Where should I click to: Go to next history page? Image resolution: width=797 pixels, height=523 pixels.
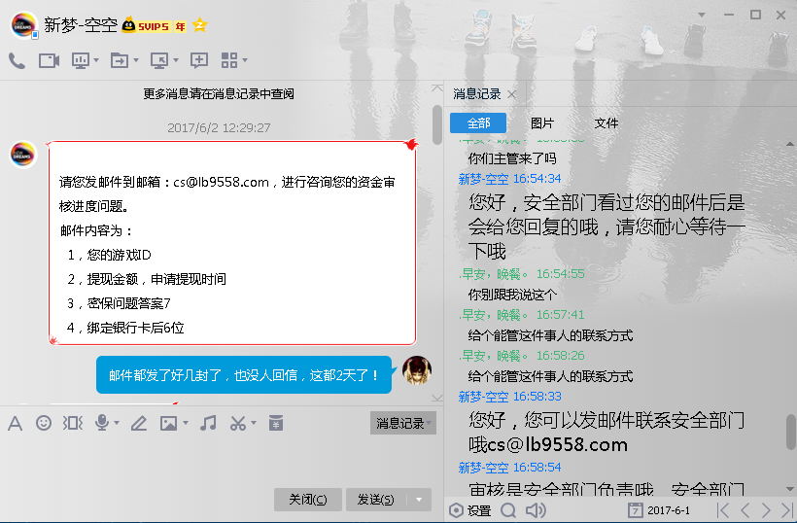coord(766,510)
